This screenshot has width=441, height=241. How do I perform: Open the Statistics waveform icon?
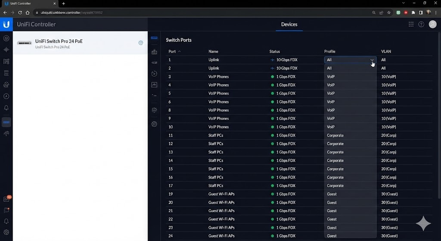point(6,50)
